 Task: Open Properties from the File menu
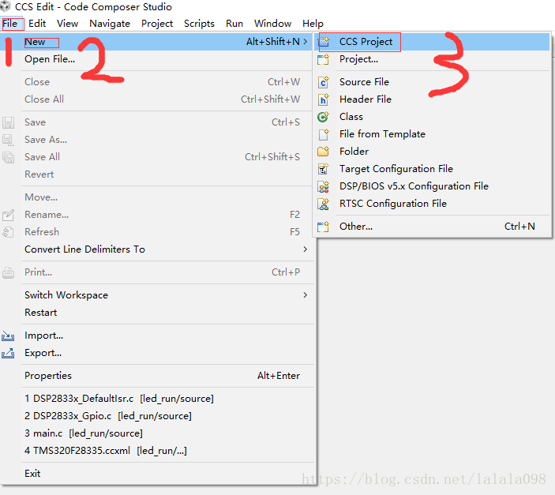click(x=156, y=376)
